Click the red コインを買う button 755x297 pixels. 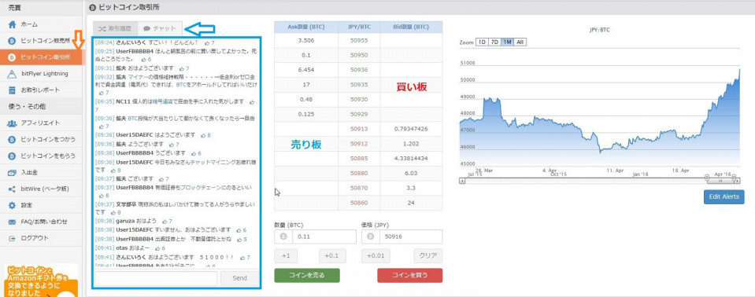pyautogui.click(x=409, y=275)
